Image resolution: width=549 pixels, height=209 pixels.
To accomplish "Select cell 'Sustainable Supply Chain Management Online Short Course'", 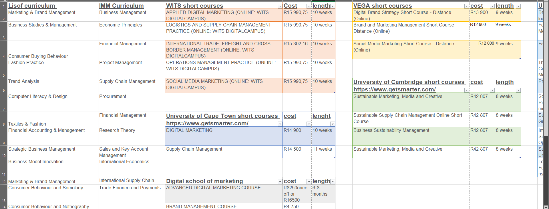I will 411,119.
